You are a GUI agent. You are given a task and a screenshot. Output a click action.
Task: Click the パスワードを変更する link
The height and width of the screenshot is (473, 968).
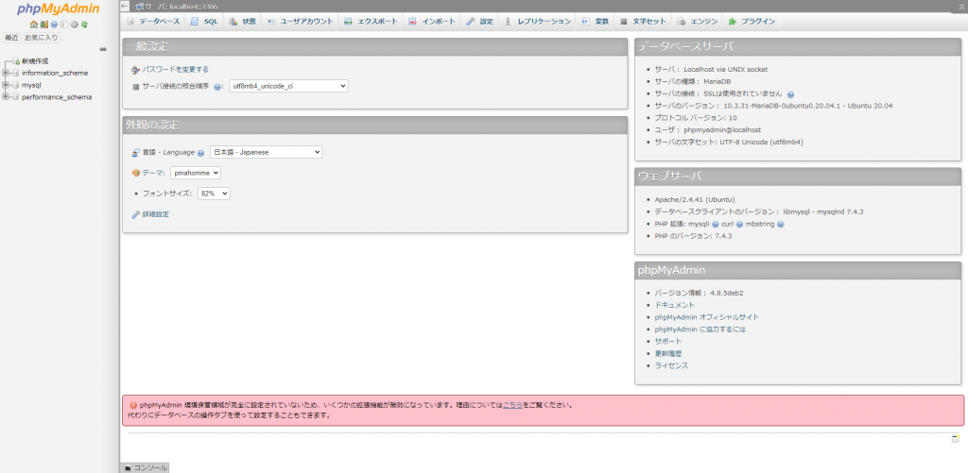[x=175, y=70]
